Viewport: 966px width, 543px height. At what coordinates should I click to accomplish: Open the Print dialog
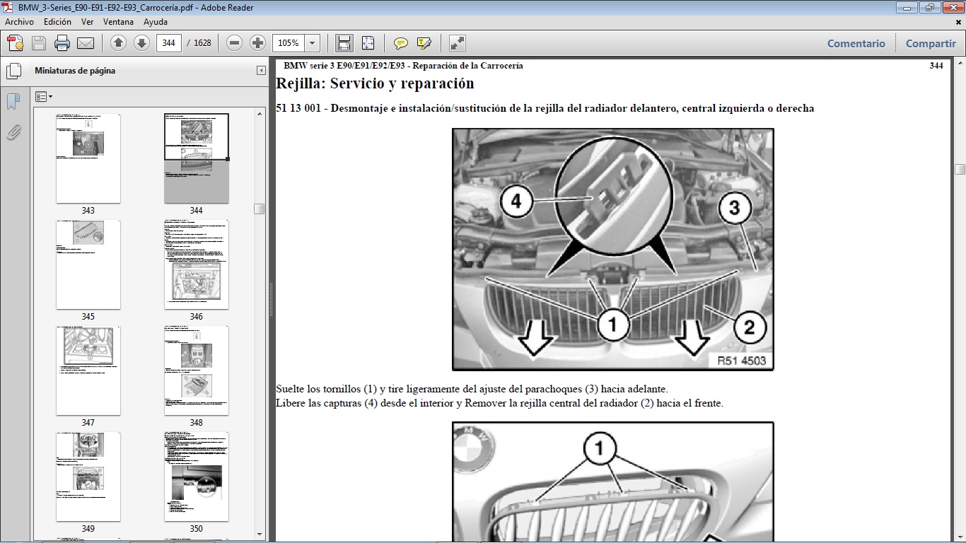click(x=62, y=42)
